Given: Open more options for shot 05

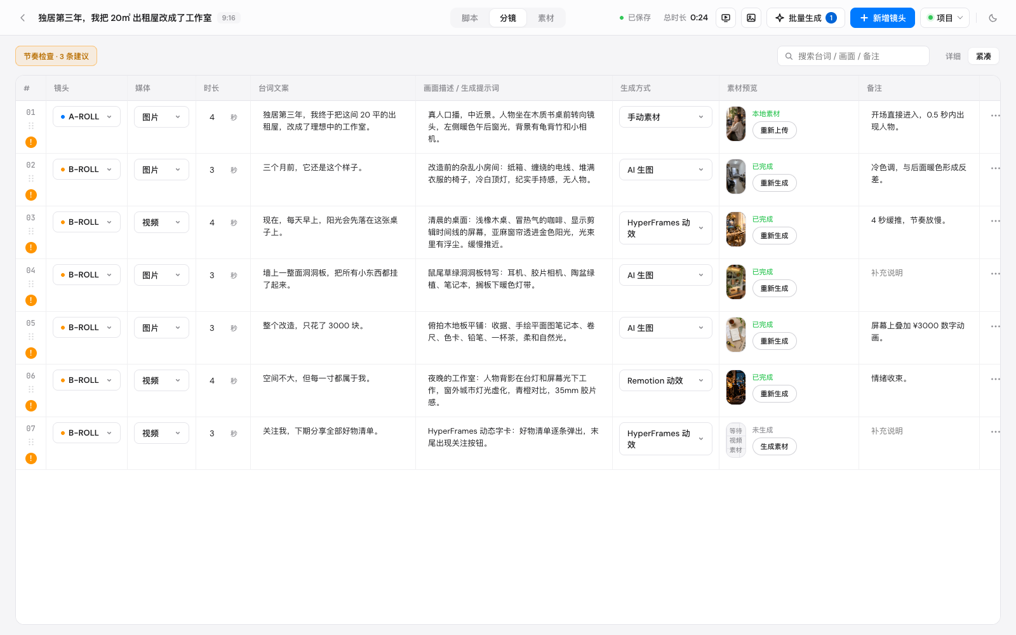Looking at the screenshot, I should pos(995,326).
